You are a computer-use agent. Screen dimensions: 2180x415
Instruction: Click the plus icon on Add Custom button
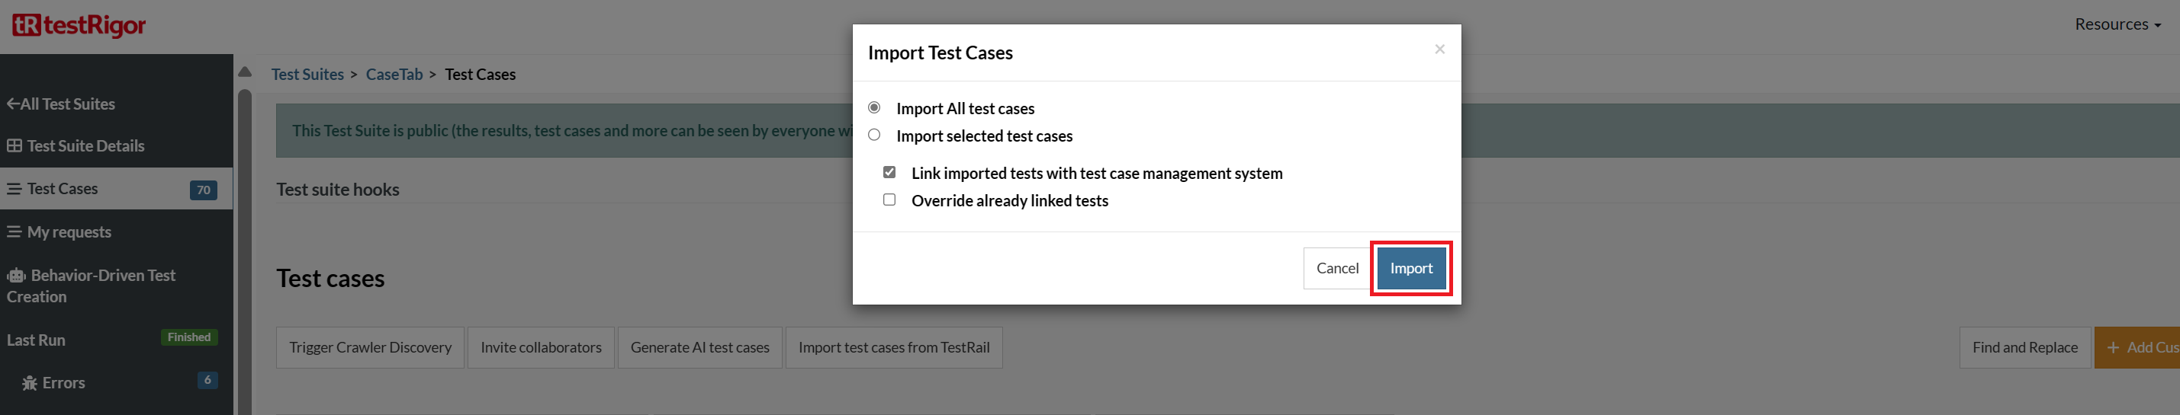click(x=2113, y=347)
